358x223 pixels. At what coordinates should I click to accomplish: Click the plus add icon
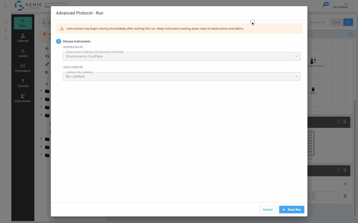[x=345, y=184]
